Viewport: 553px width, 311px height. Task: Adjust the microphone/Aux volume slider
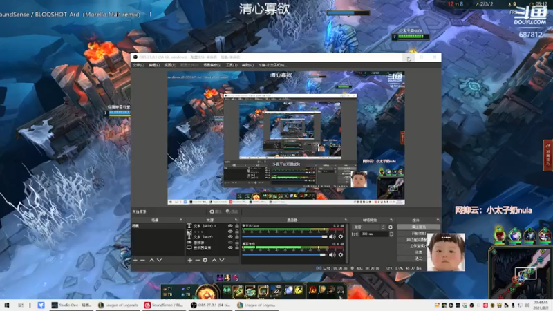point(285,236)
